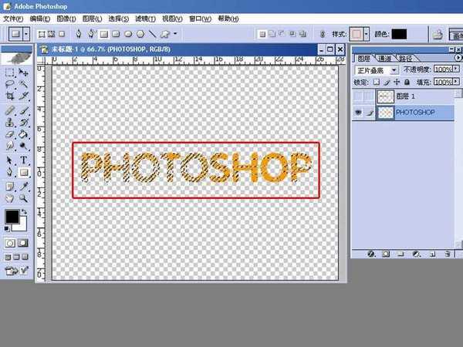Expand the opacity (不透明度) slider arrow
463x347 pixels.
pyautogui.click(x=454, y=69)
